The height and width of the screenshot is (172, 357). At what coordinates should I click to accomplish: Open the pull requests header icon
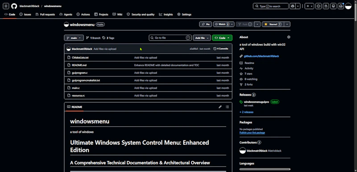tap(326, 6)
